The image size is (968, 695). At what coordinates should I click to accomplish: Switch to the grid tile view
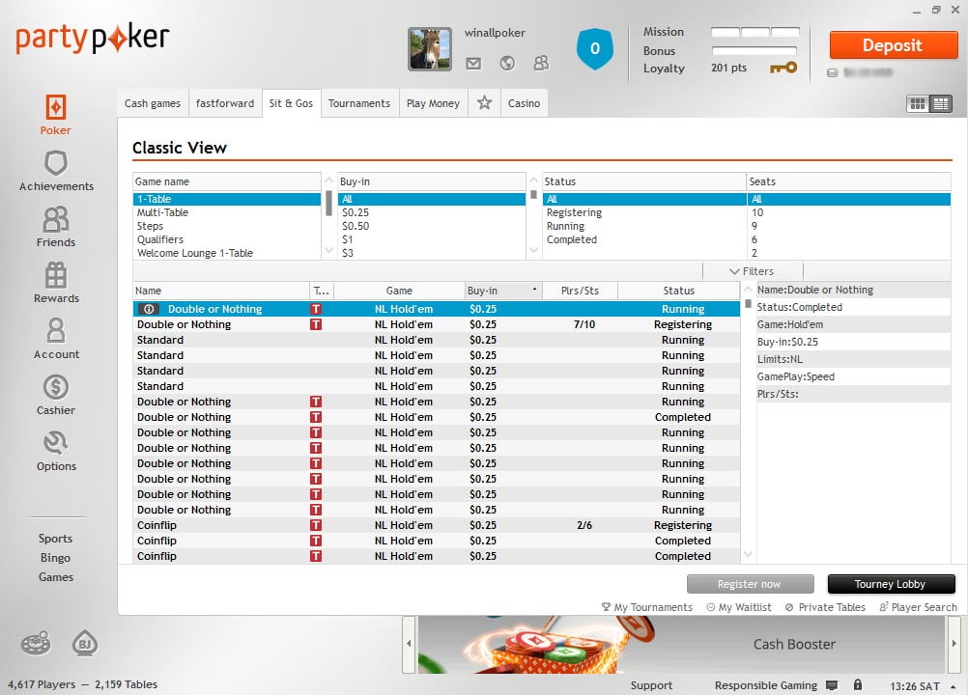coord(918,103)
